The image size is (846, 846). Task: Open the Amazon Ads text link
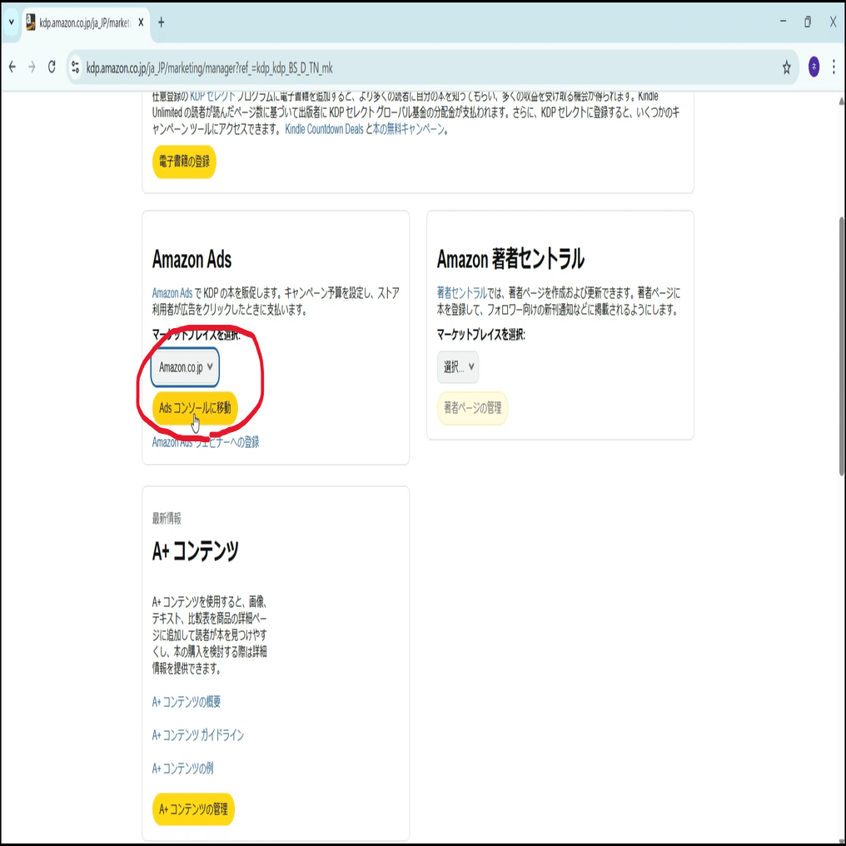(x=172, y=293)
